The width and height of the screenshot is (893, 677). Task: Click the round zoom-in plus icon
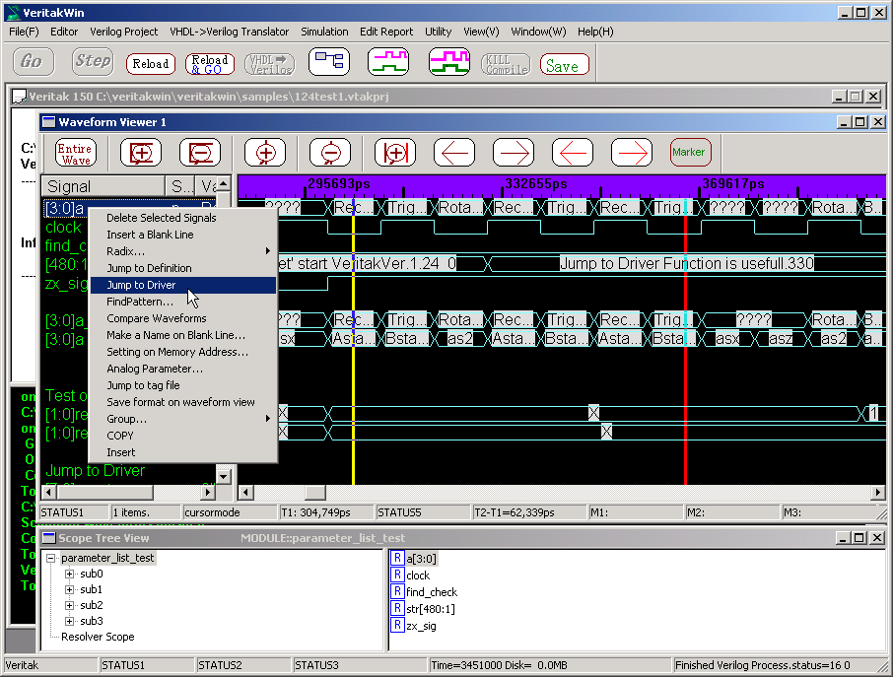(x=265, y=153)
